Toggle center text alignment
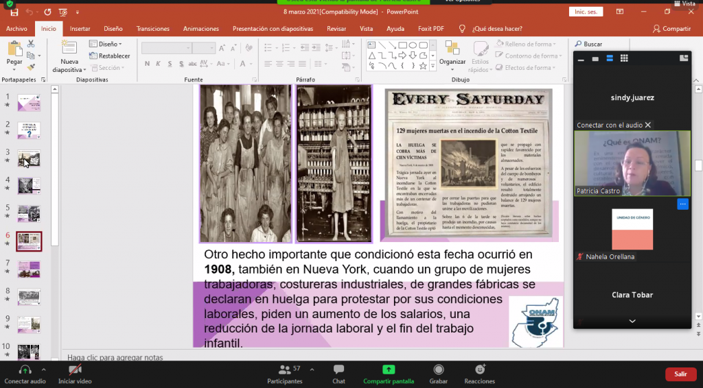The width and height of the screenshot is (703, 388). 279,64
